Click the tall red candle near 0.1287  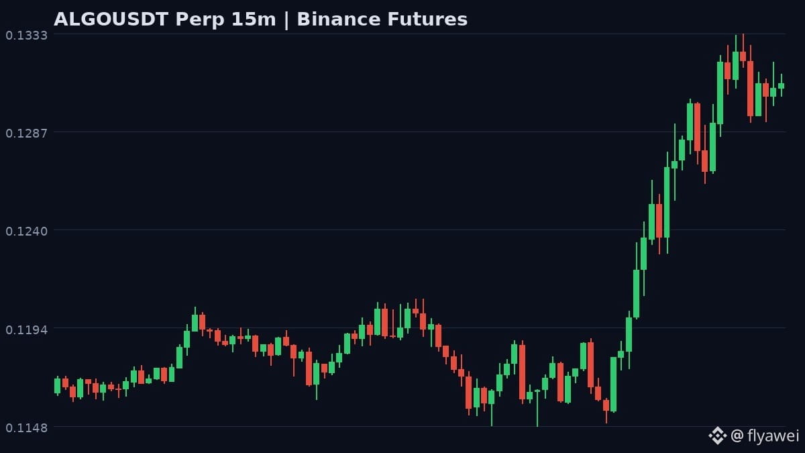[x=697, y=127]
